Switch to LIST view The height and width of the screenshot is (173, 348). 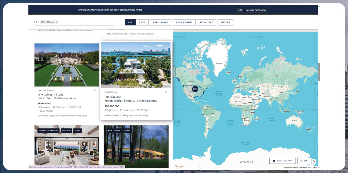(304, 161)
